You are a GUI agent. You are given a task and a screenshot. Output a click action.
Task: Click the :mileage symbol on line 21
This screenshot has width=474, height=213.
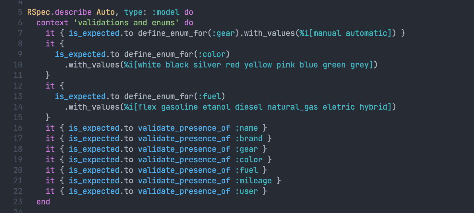coord(253,181)
